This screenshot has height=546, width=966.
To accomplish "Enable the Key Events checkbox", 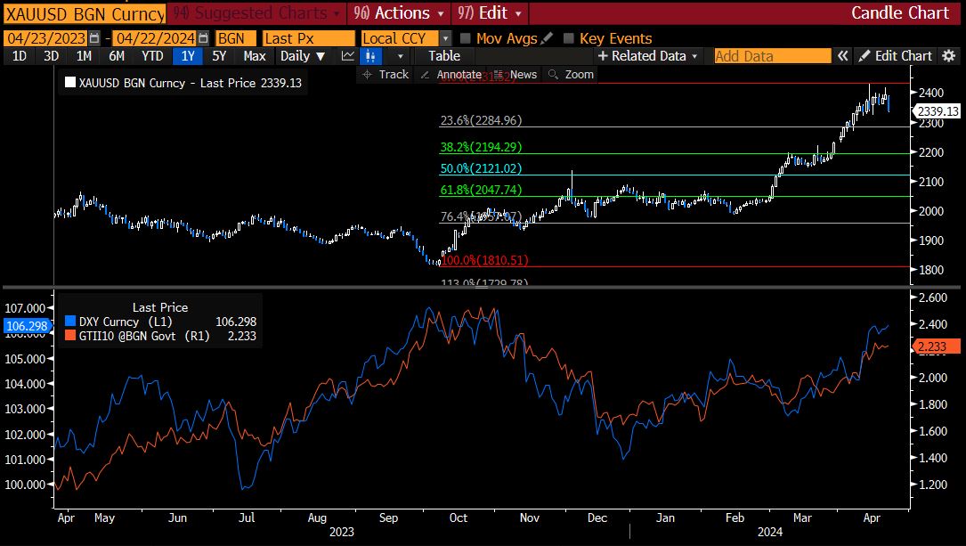I will coord(569,38).
